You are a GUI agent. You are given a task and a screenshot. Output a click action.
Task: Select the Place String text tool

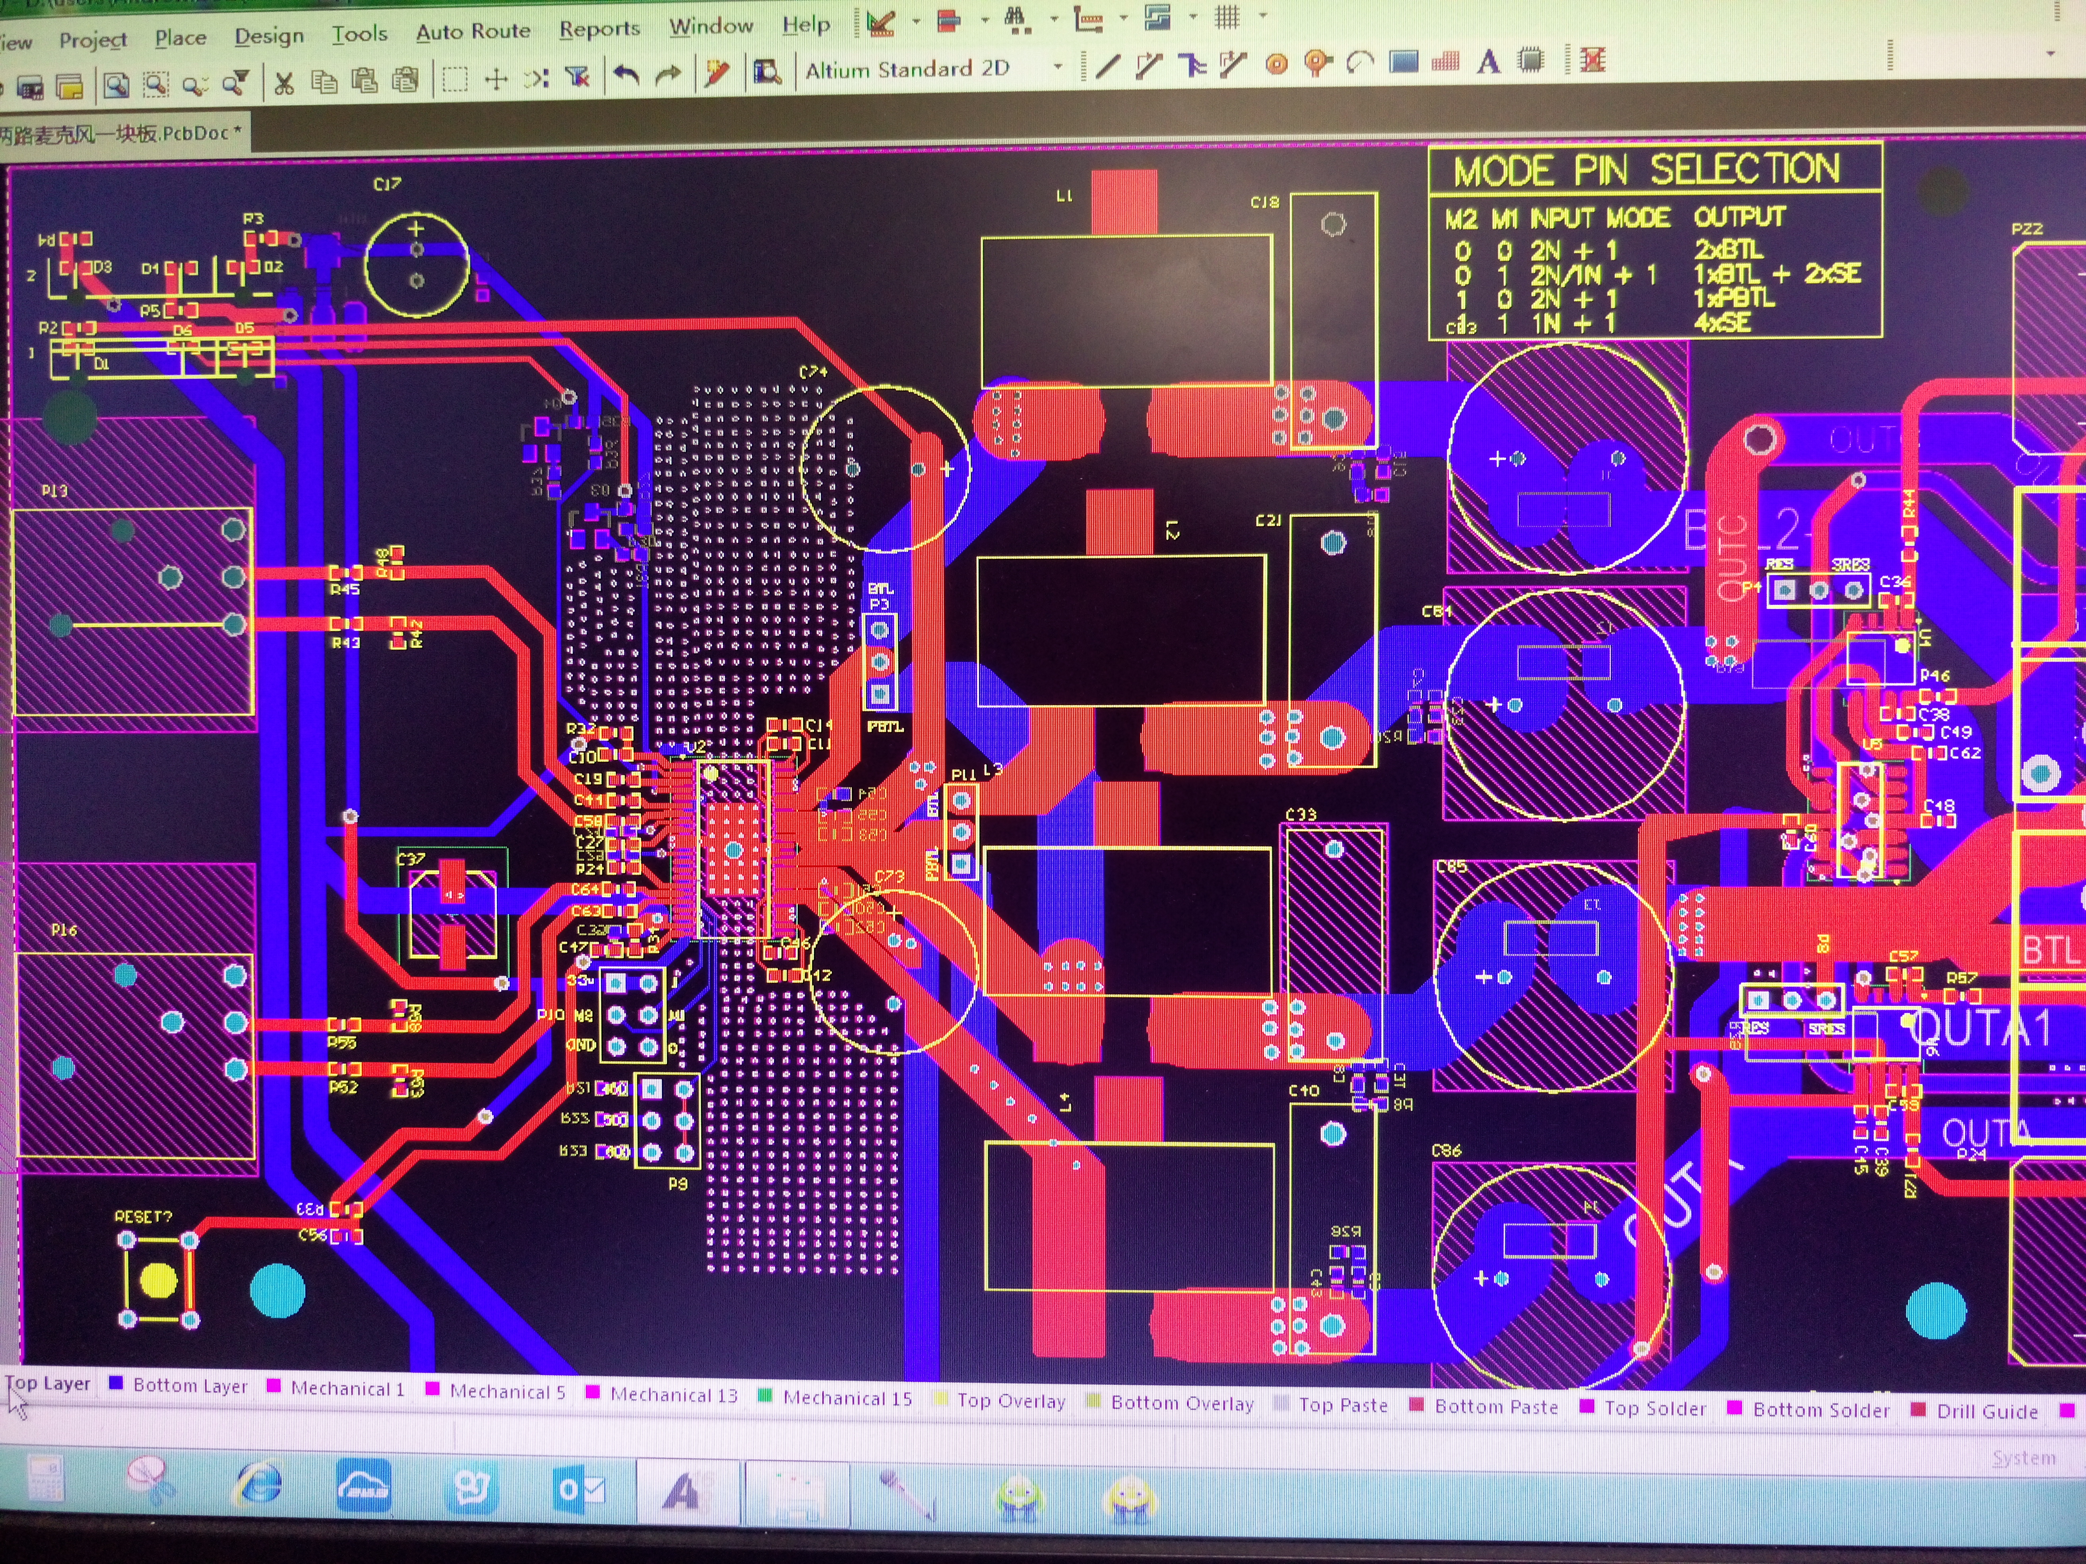[1488, 62]
